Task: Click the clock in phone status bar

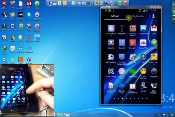Action: click(x=152, y=10)
